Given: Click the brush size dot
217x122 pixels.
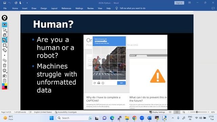Looking at the screenshot, I should pyautogui.click(x=4, y=55).
